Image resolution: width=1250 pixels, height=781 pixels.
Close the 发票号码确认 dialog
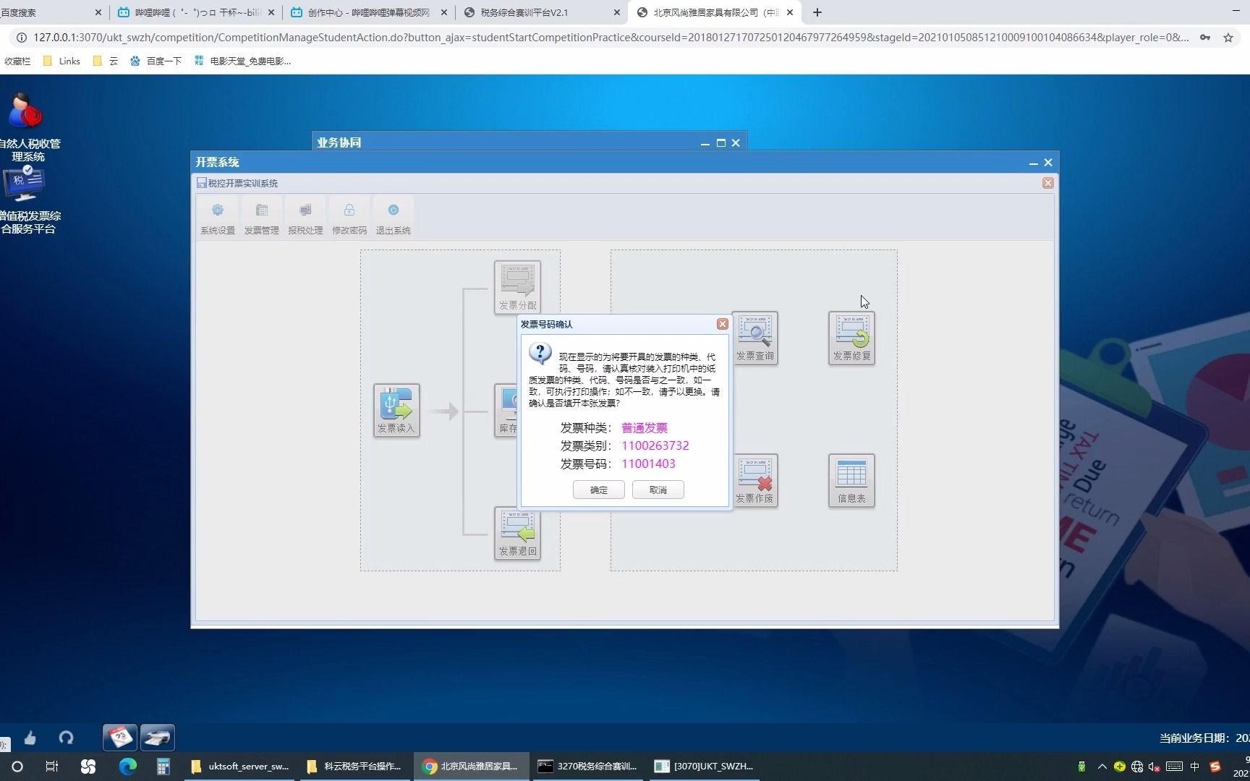coord(722,324)
